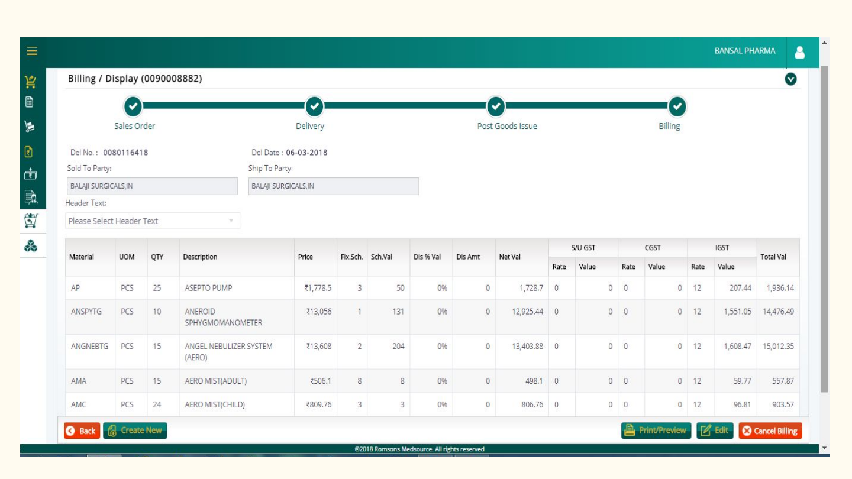Collapse the Billing / Display panel chevron
The width and height of the screenshot is (852, 479).
pyautogui.click(x=790, y=79)
